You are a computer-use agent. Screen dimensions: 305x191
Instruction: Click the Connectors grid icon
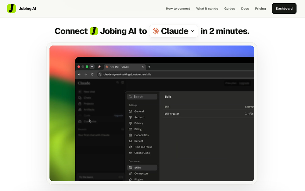[131, 174]
